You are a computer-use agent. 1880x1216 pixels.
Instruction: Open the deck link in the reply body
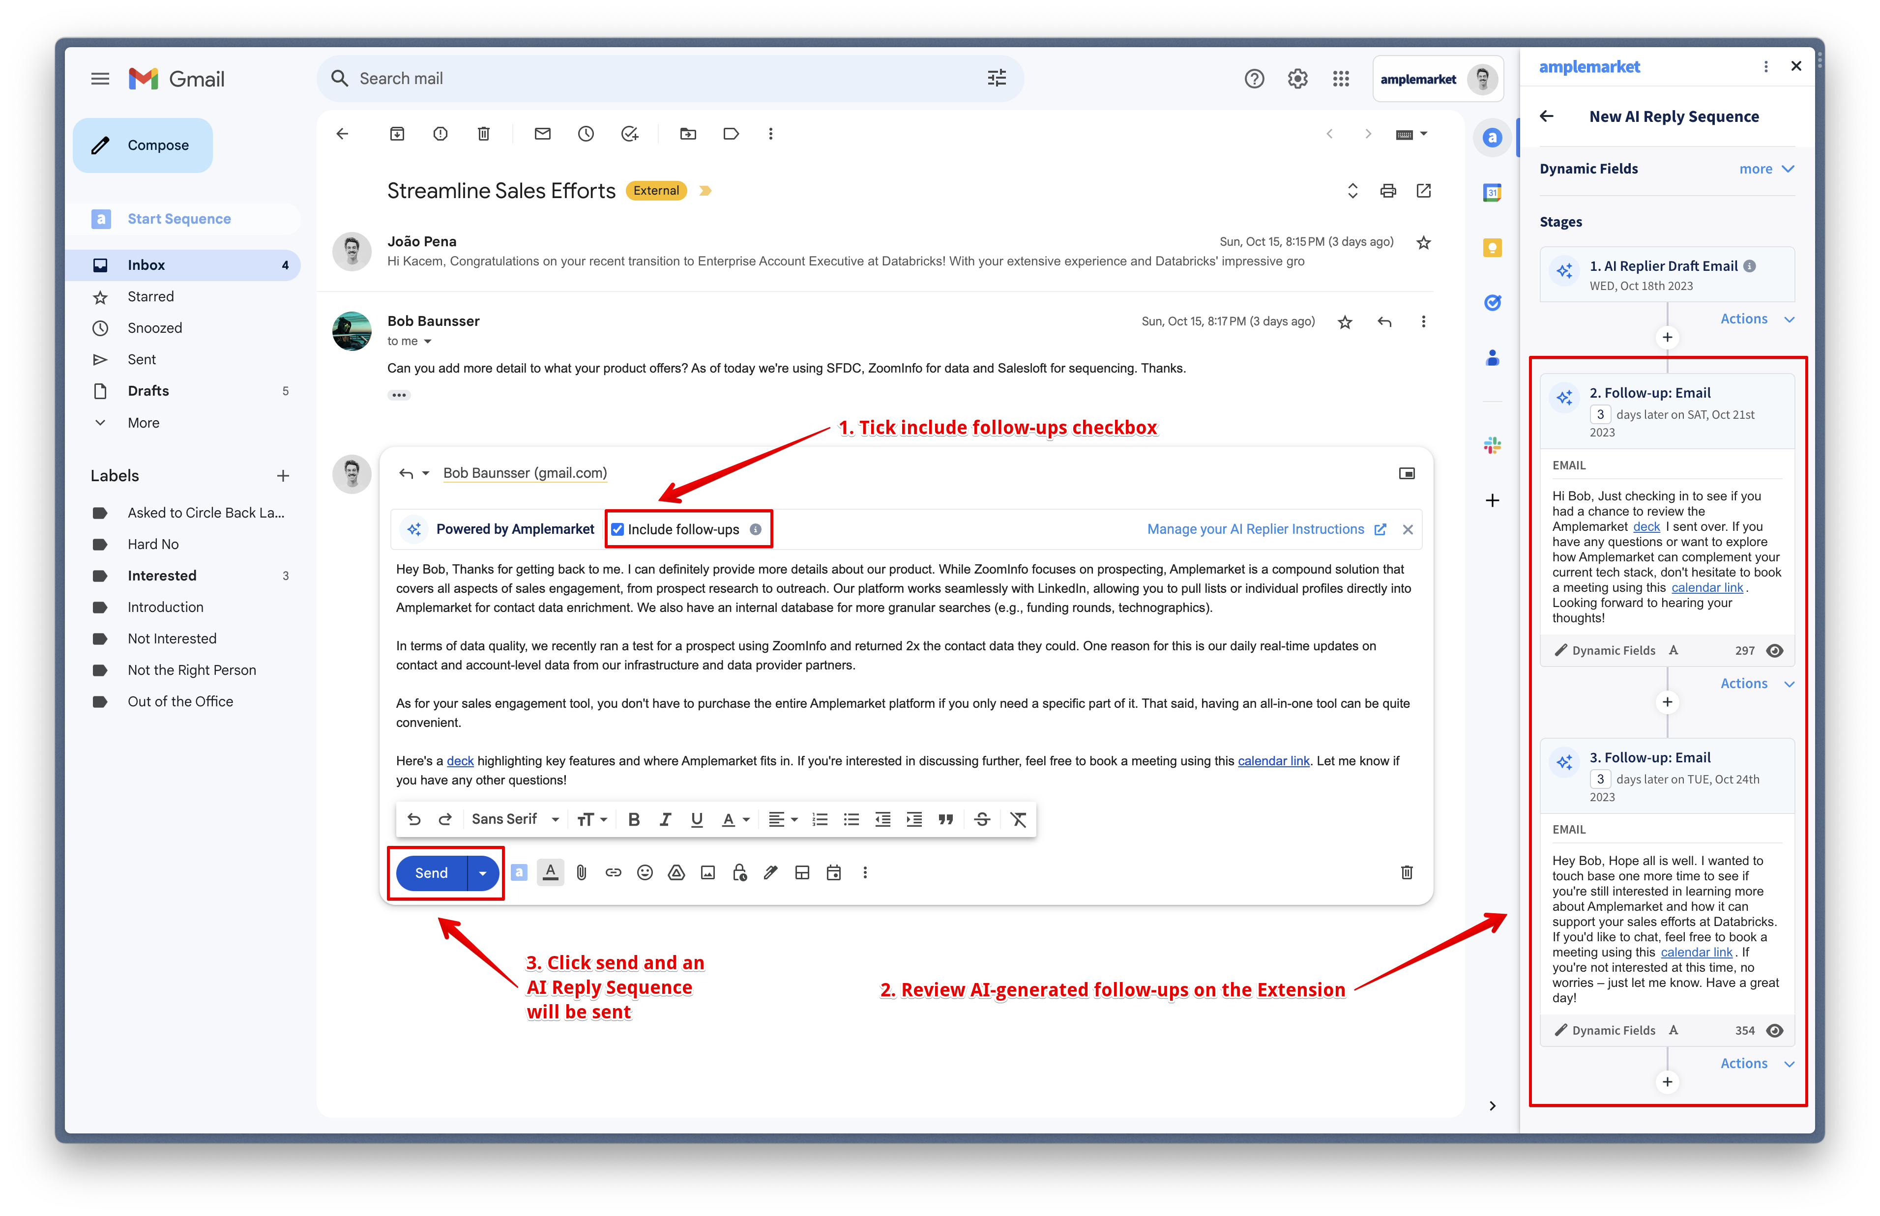click(x=460, y=761)
